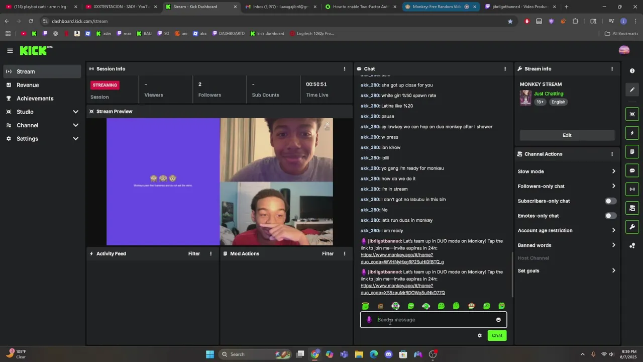The image size is (643, 362).
Task: Open Windows Start menu
Action: (x=210, y=354)
